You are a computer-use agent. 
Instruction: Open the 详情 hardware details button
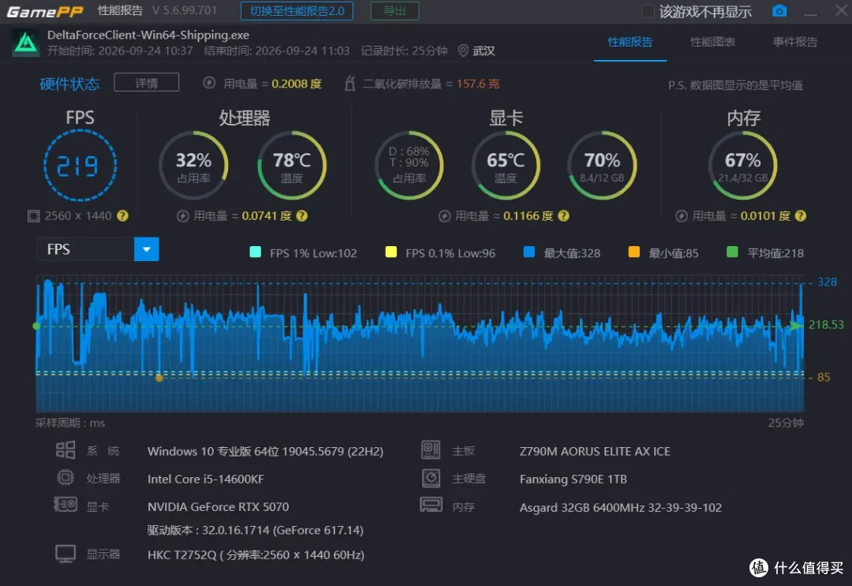point(146,83)
